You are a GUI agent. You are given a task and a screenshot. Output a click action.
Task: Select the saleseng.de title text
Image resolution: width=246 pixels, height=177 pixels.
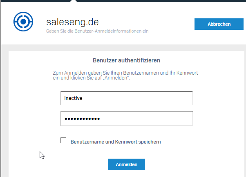pos(72,22)
